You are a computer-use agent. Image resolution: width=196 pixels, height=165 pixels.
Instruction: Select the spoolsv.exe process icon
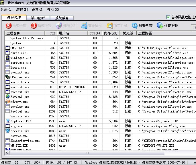pos(8,106)
